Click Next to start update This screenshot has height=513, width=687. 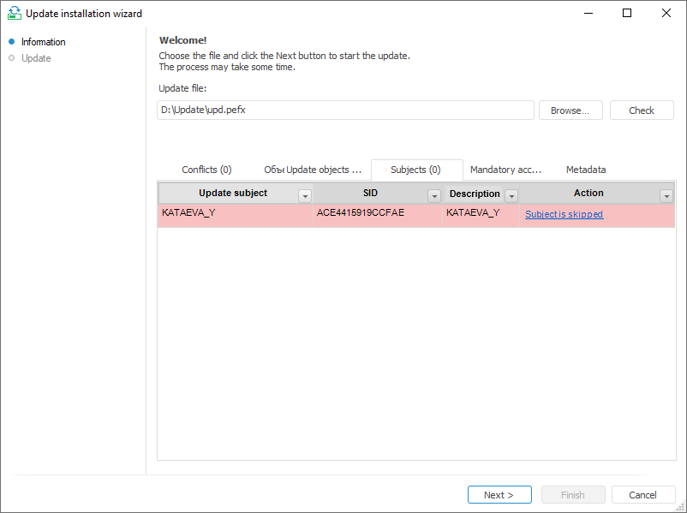point(499,495)
